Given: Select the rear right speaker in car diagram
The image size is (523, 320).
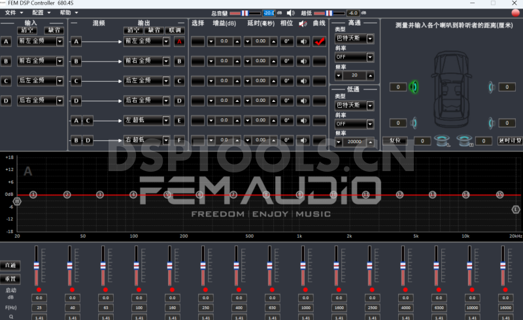Looking at the screenshot, I should (x=492, y=123).
